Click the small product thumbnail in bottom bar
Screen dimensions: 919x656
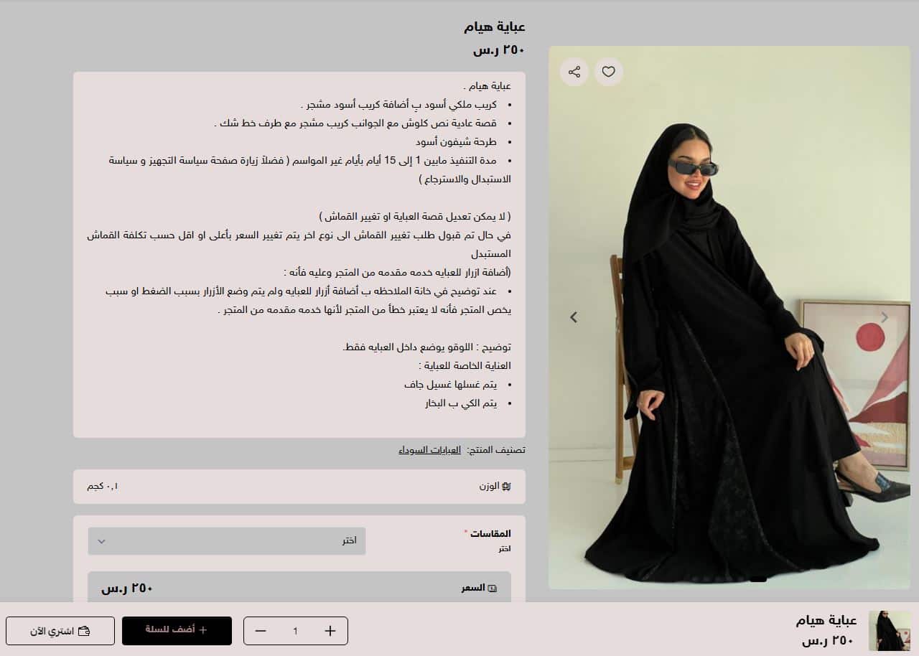[x=890, y=631]
